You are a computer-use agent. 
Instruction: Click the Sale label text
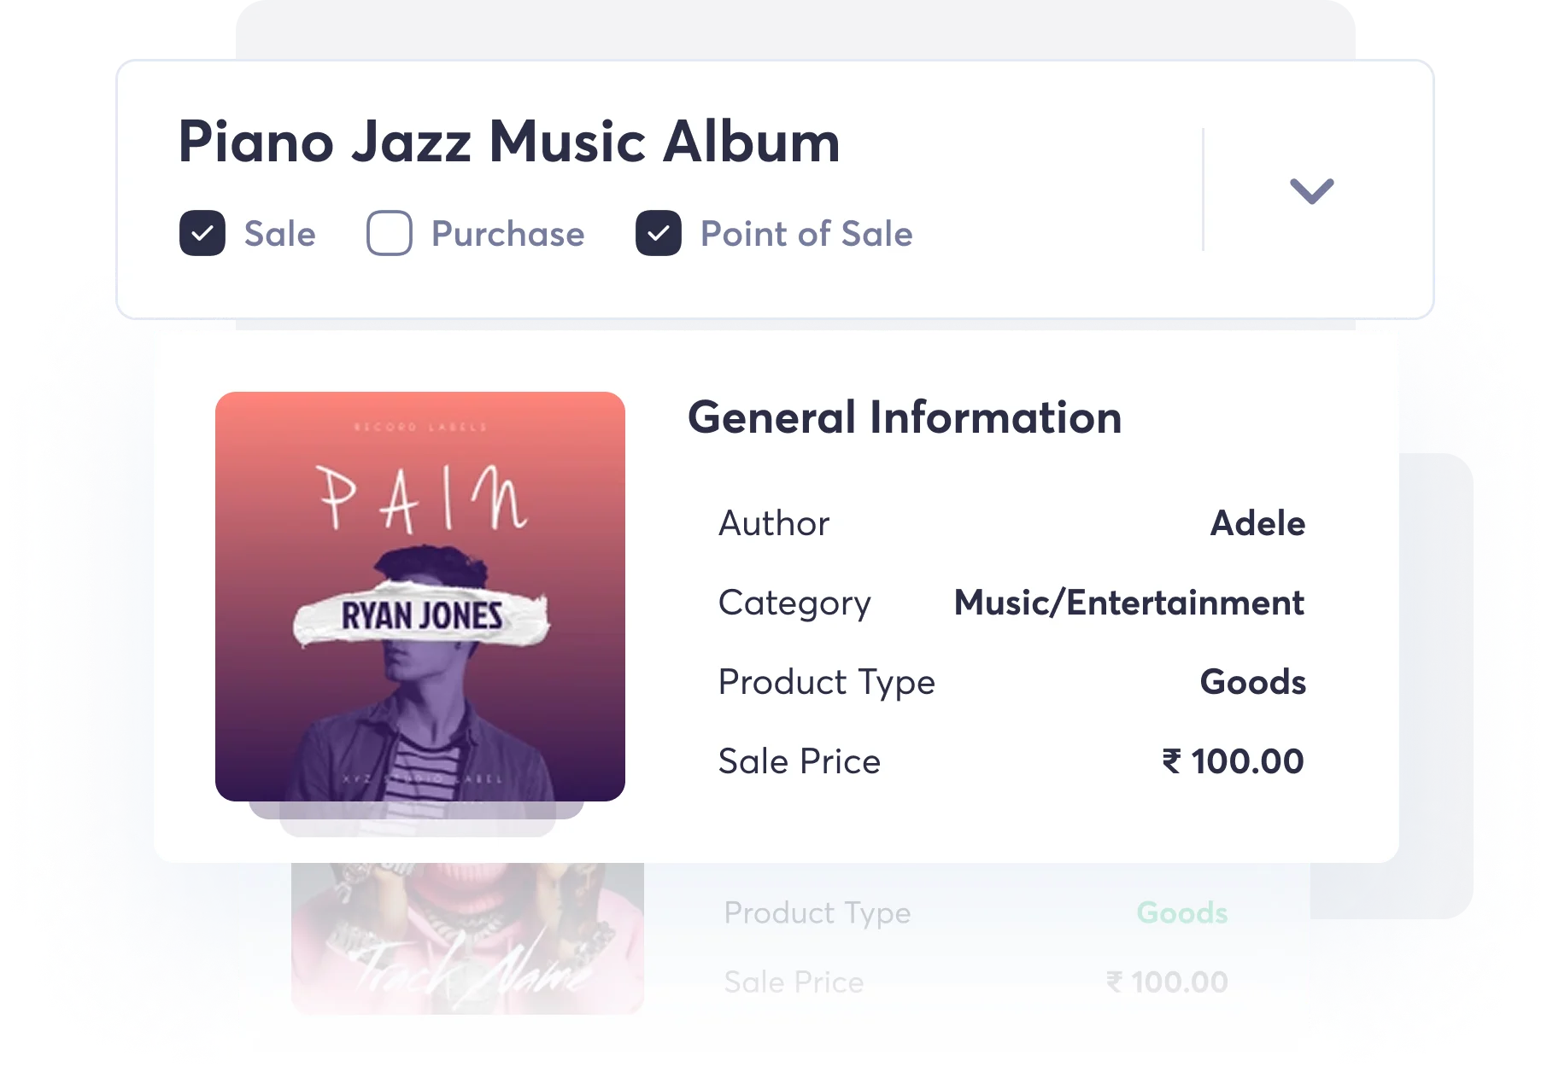278,232
